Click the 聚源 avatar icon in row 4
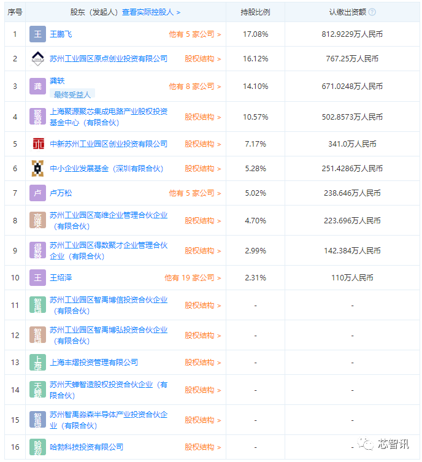The height and width of the screenshot is (462, 422). pyautogui.click(x=37, y=117)
